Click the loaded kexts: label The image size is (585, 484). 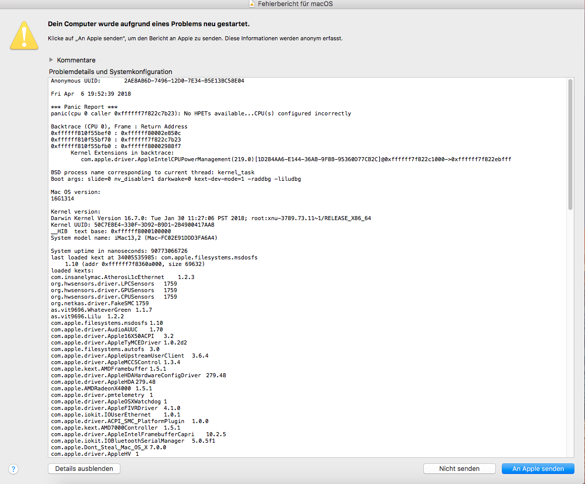[73, 270]
